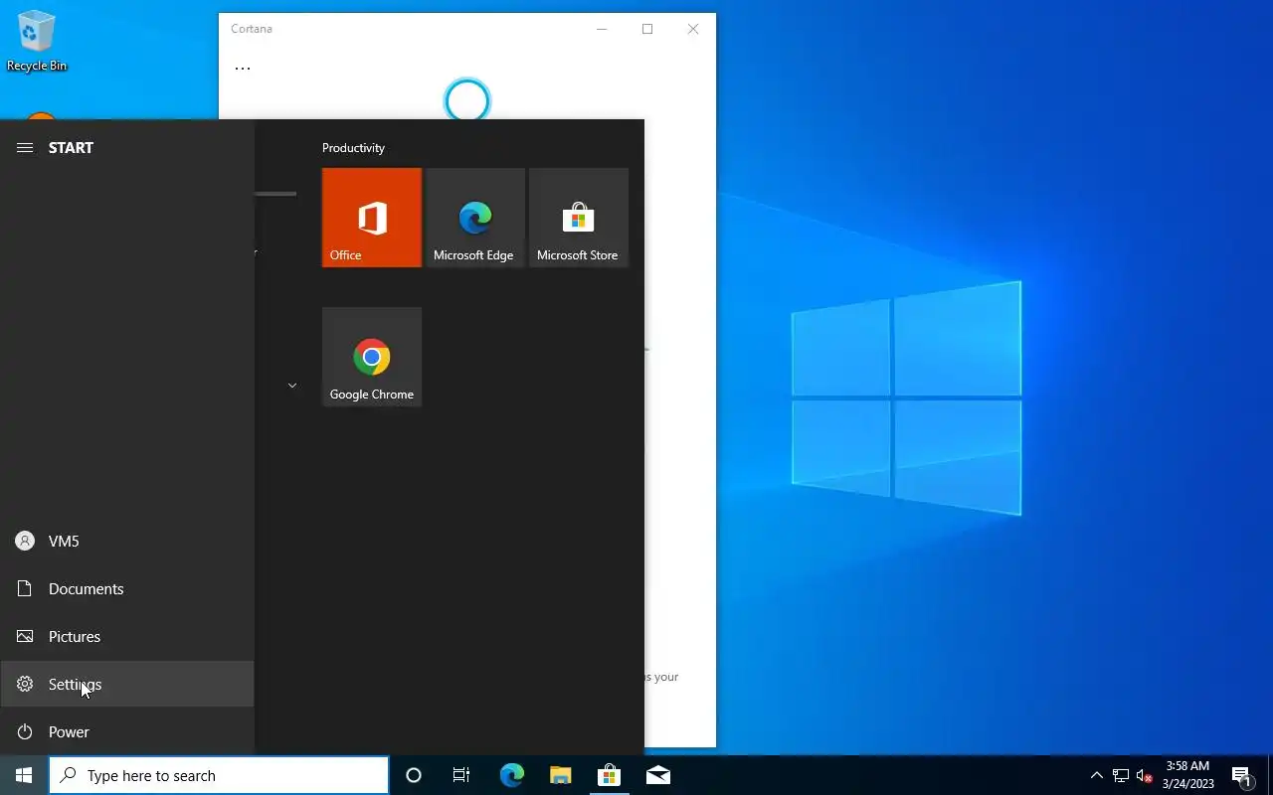Click the START label
Image resolution: width=1273 pixels, height=795 pixels.
click(x=71, y=147)
